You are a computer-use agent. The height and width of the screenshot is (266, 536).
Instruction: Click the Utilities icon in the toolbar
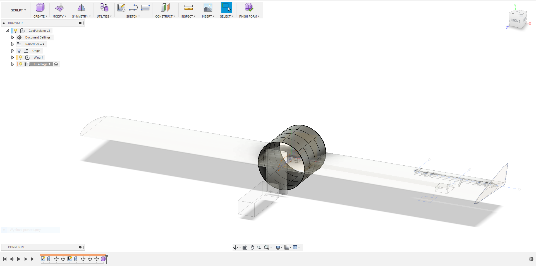pos(104,8)
